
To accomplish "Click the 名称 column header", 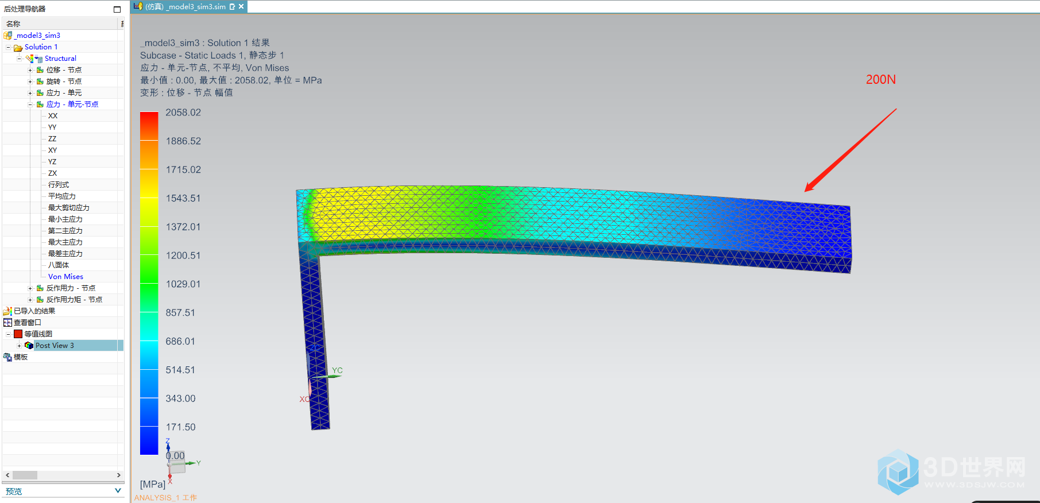I will (61, 24).
